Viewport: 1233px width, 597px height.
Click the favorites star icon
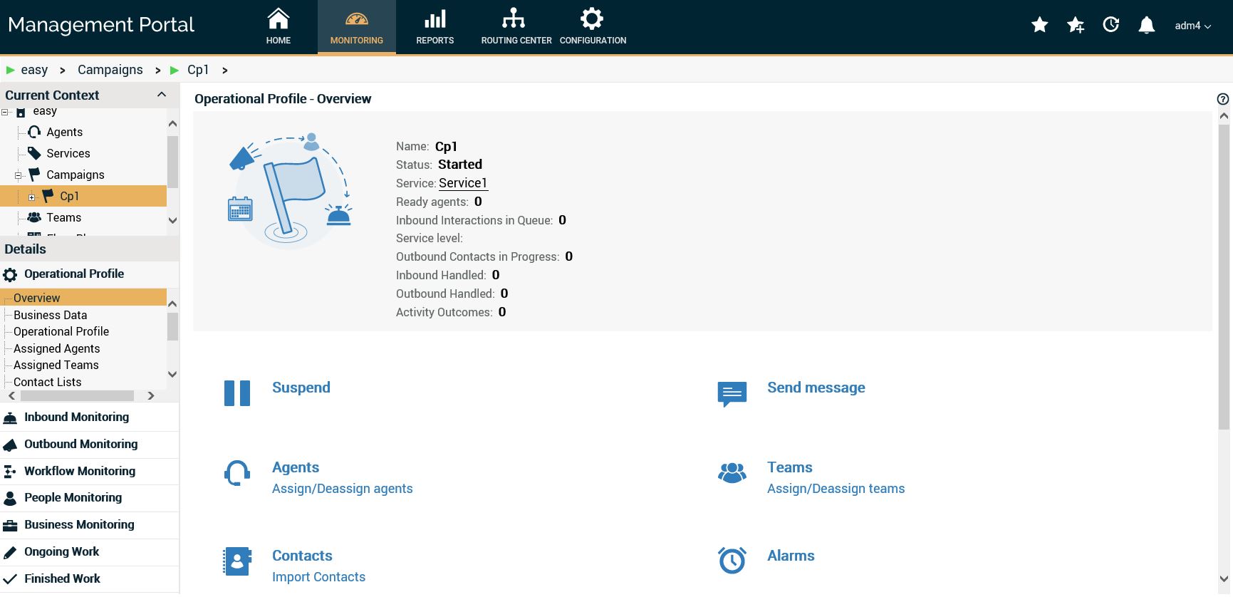pos(1039,26)
